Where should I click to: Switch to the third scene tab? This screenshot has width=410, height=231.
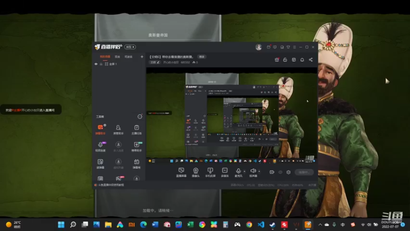point(129,56)
